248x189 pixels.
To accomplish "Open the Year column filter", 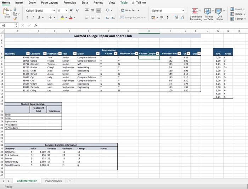I will 75,53.
